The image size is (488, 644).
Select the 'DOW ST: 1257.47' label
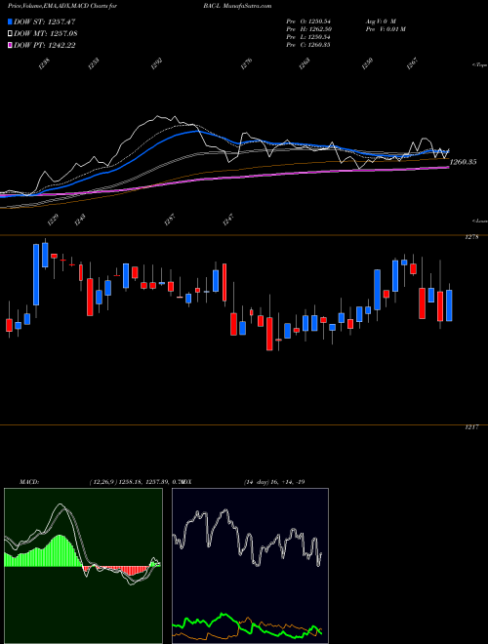pos(44,21)
